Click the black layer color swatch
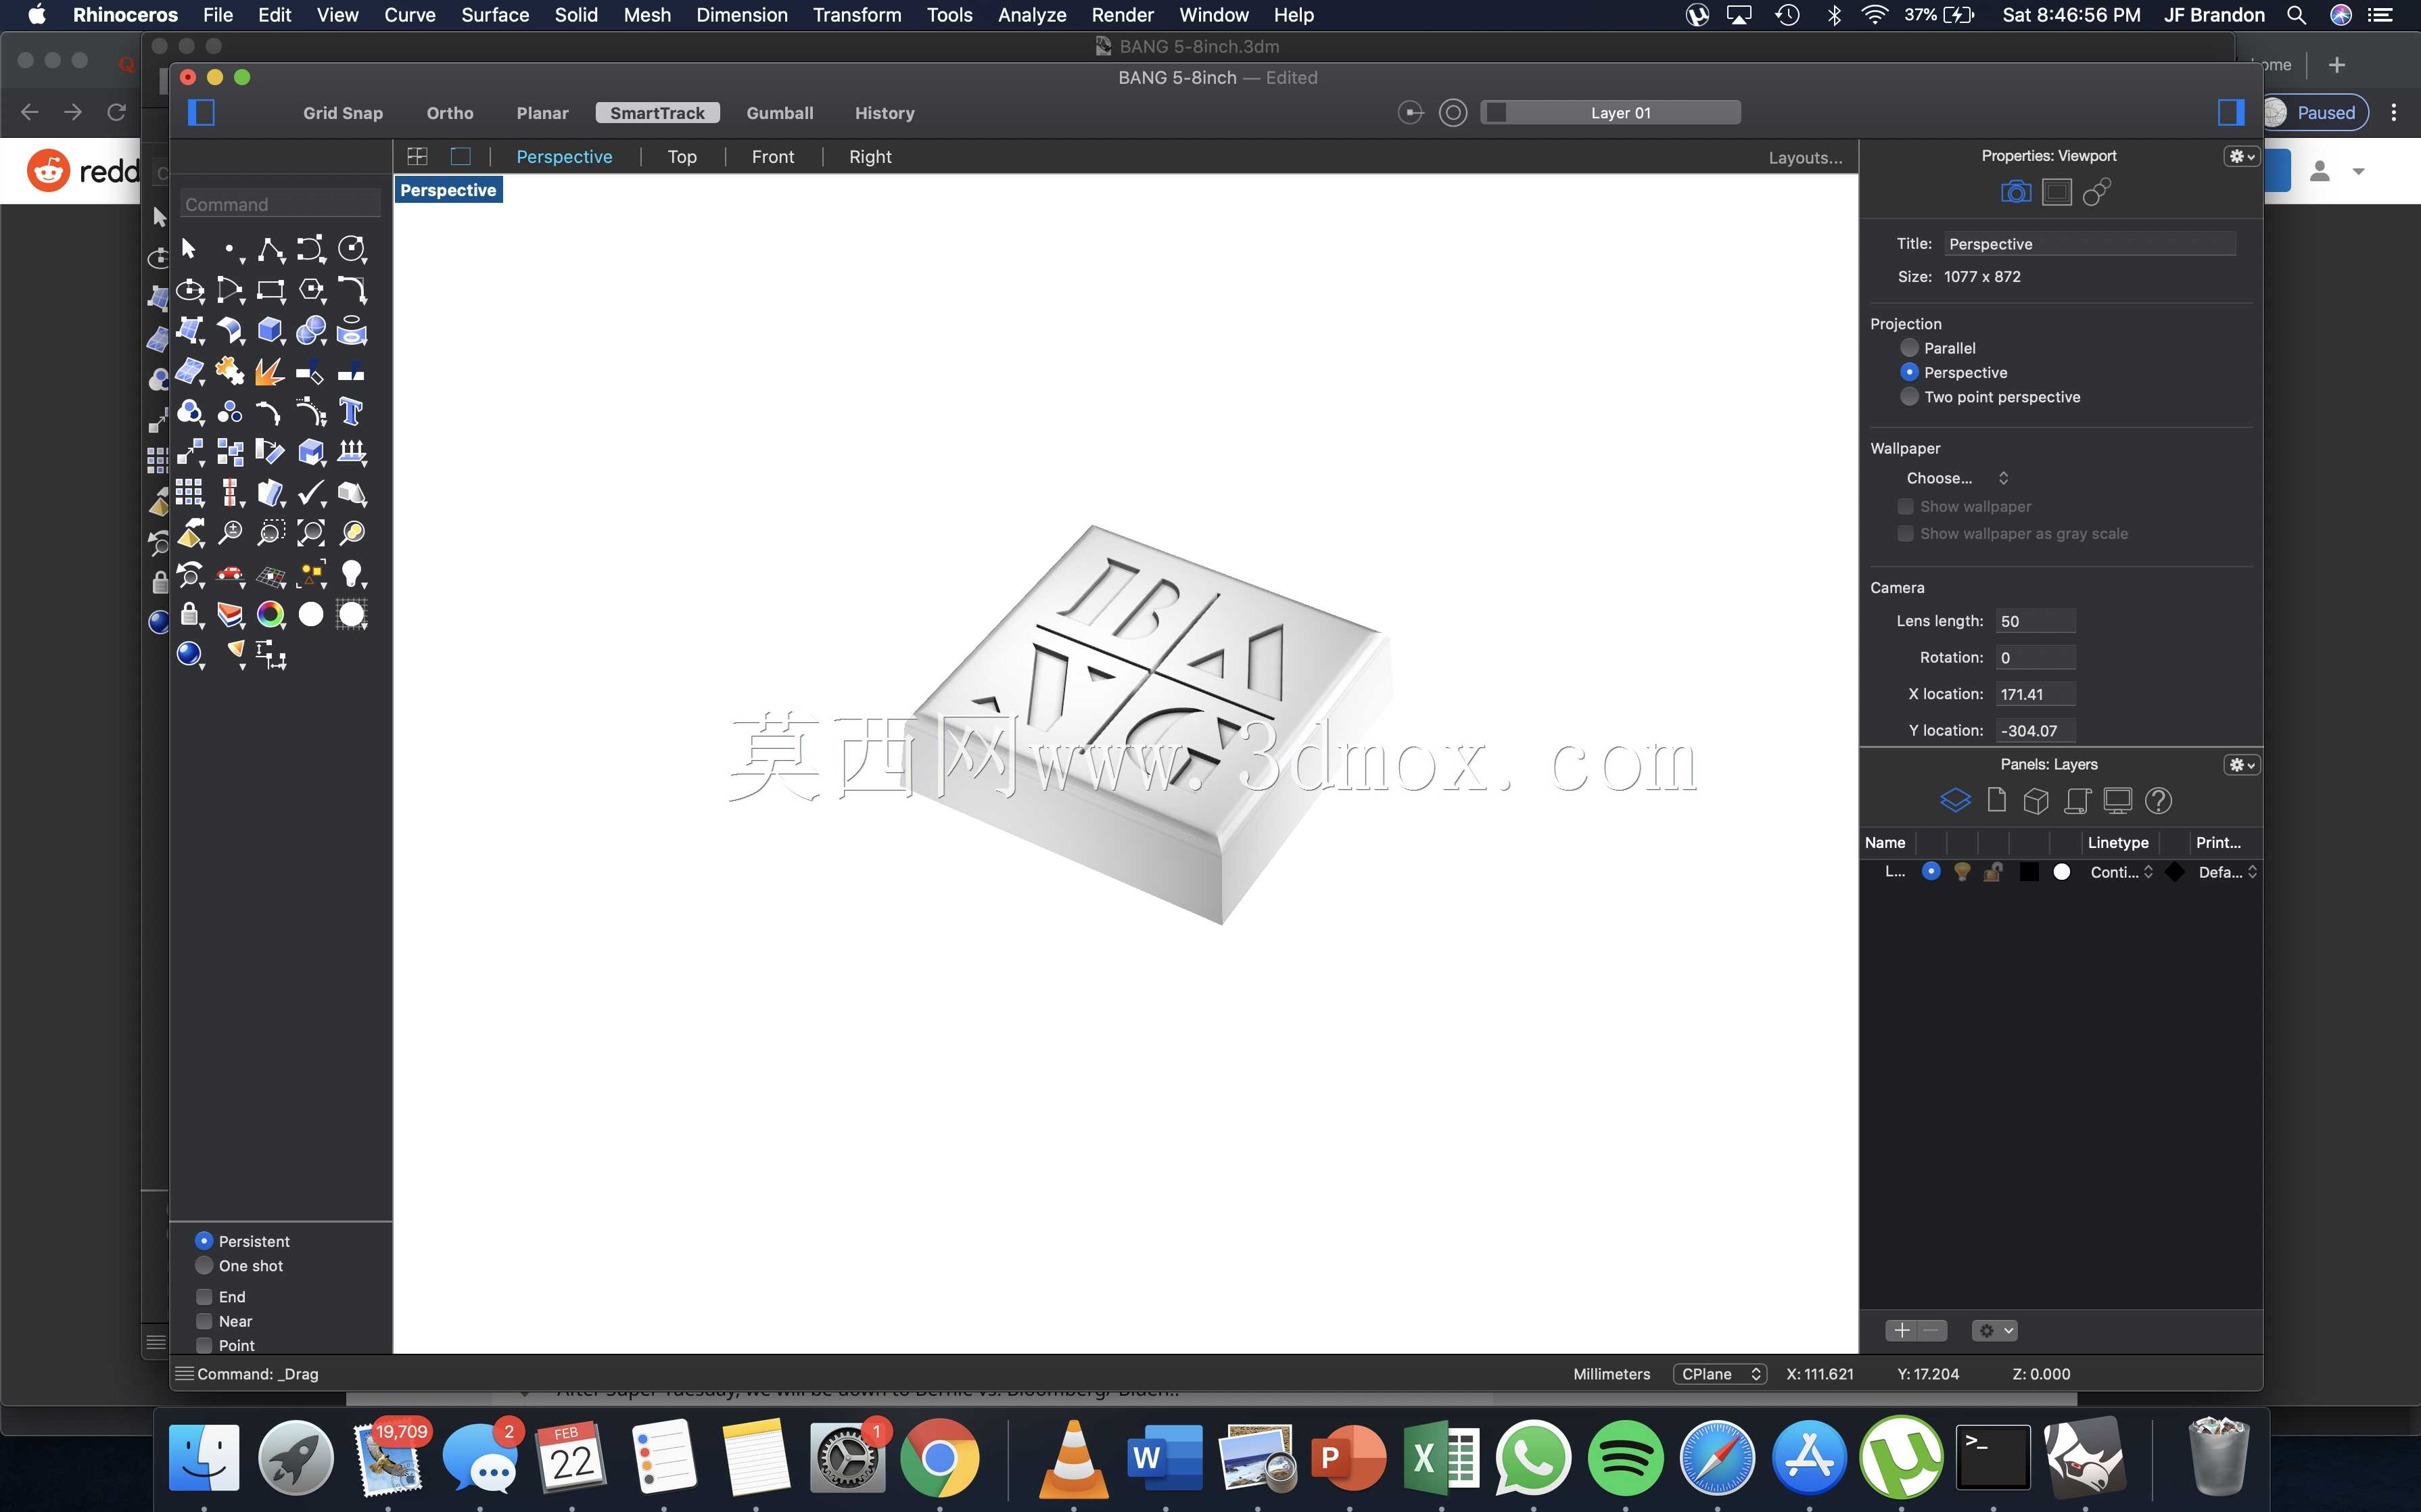Image resolution: width=2421 pixels, height=1512 pixels. click(x=2029, y=872)
